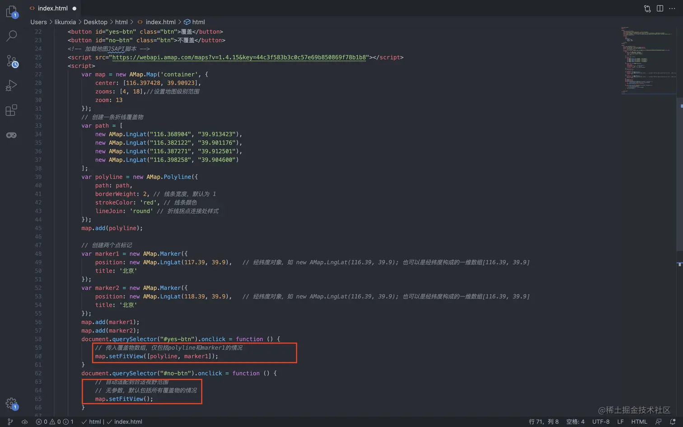Select language mode HTML in status bar
Image resolution: width=683 pixels, height=427 pixels.
tap(639, 422)
